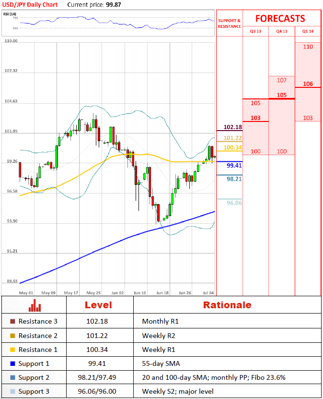Click the 104.63 price axis label
Image resolution: width=323 pixels, height=399 pixels.
click(x=11, y=101)
